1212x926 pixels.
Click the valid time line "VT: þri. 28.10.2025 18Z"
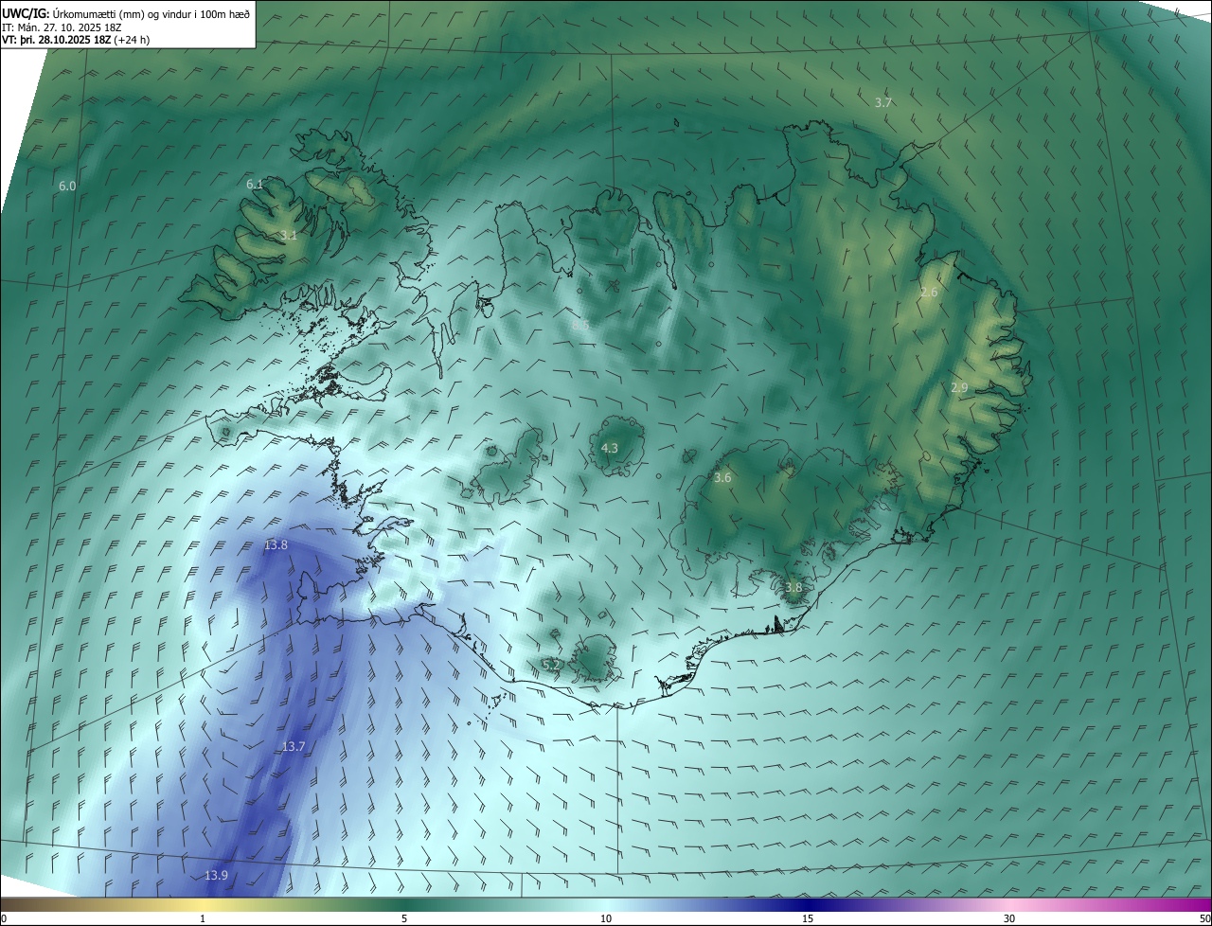(x=56, y=40)
